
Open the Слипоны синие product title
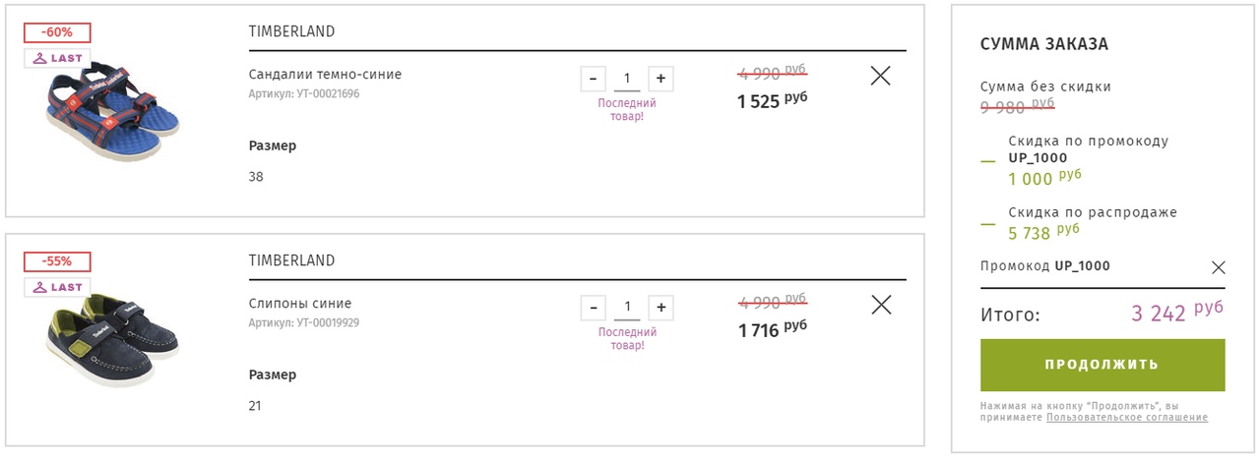[300, 304]
